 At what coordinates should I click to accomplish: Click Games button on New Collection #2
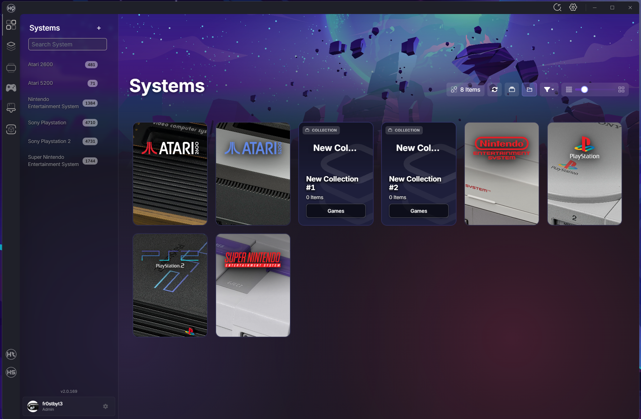[418, 211]
